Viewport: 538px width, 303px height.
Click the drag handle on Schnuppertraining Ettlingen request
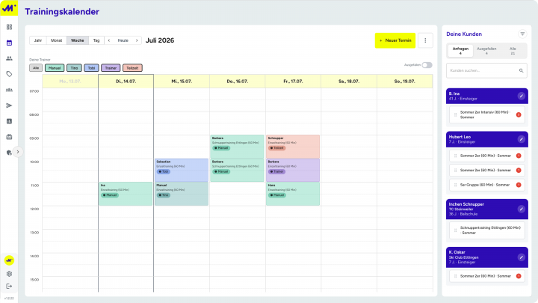455,230
